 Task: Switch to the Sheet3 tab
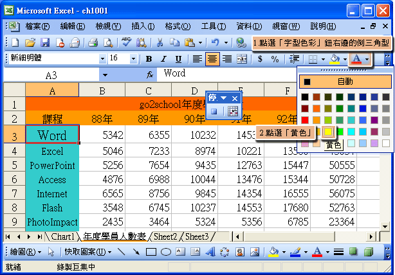197,236
